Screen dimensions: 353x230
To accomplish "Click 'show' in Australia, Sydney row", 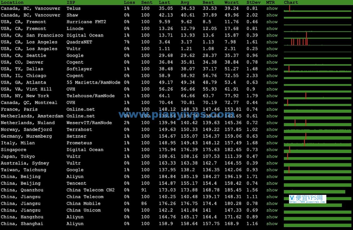I will tap(272, 163).
